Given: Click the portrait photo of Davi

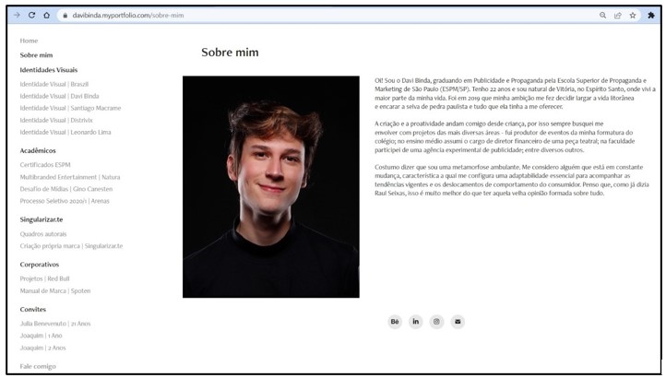Looking at the screenshot, I should click(x=270, y=186).
